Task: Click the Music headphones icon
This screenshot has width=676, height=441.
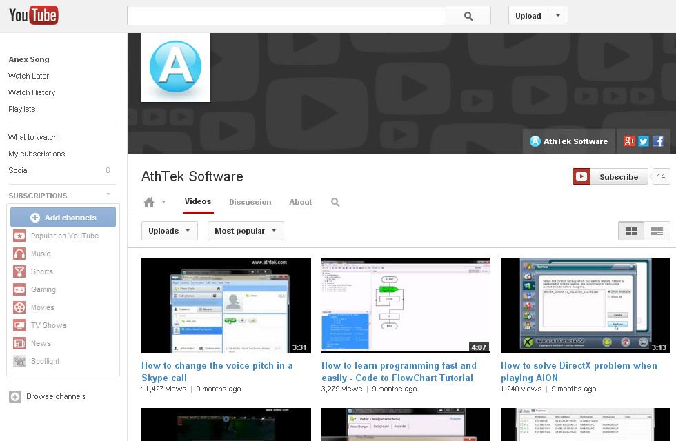Action: tap(19, 254)
